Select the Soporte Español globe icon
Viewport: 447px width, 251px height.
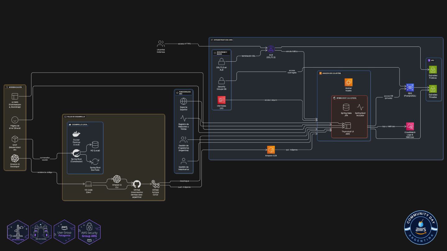pyautogui.click(x=184, y=101)
